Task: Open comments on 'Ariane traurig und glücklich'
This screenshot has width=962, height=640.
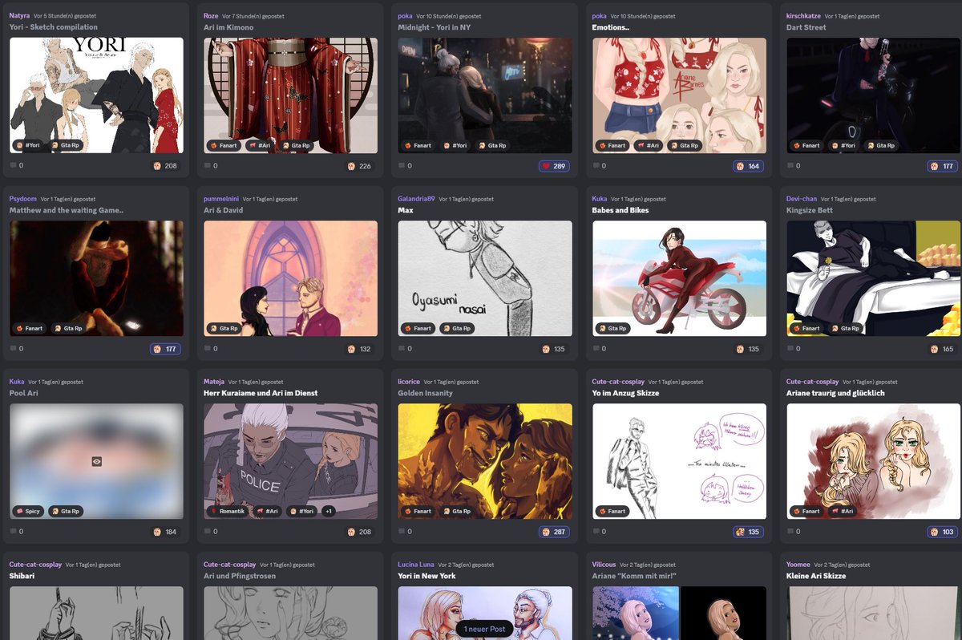Action: [x=791, y=532]
